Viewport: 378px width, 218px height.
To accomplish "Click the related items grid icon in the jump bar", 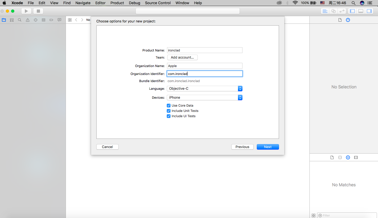I will (x=70, y=20).
